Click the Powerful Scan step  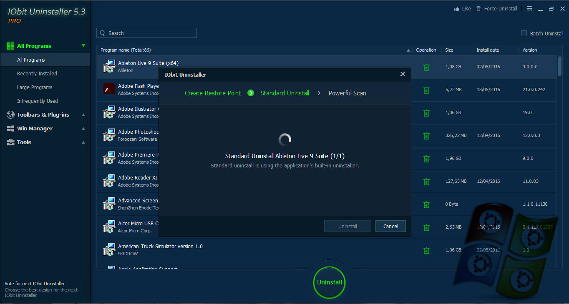click(x=347, y=93)
